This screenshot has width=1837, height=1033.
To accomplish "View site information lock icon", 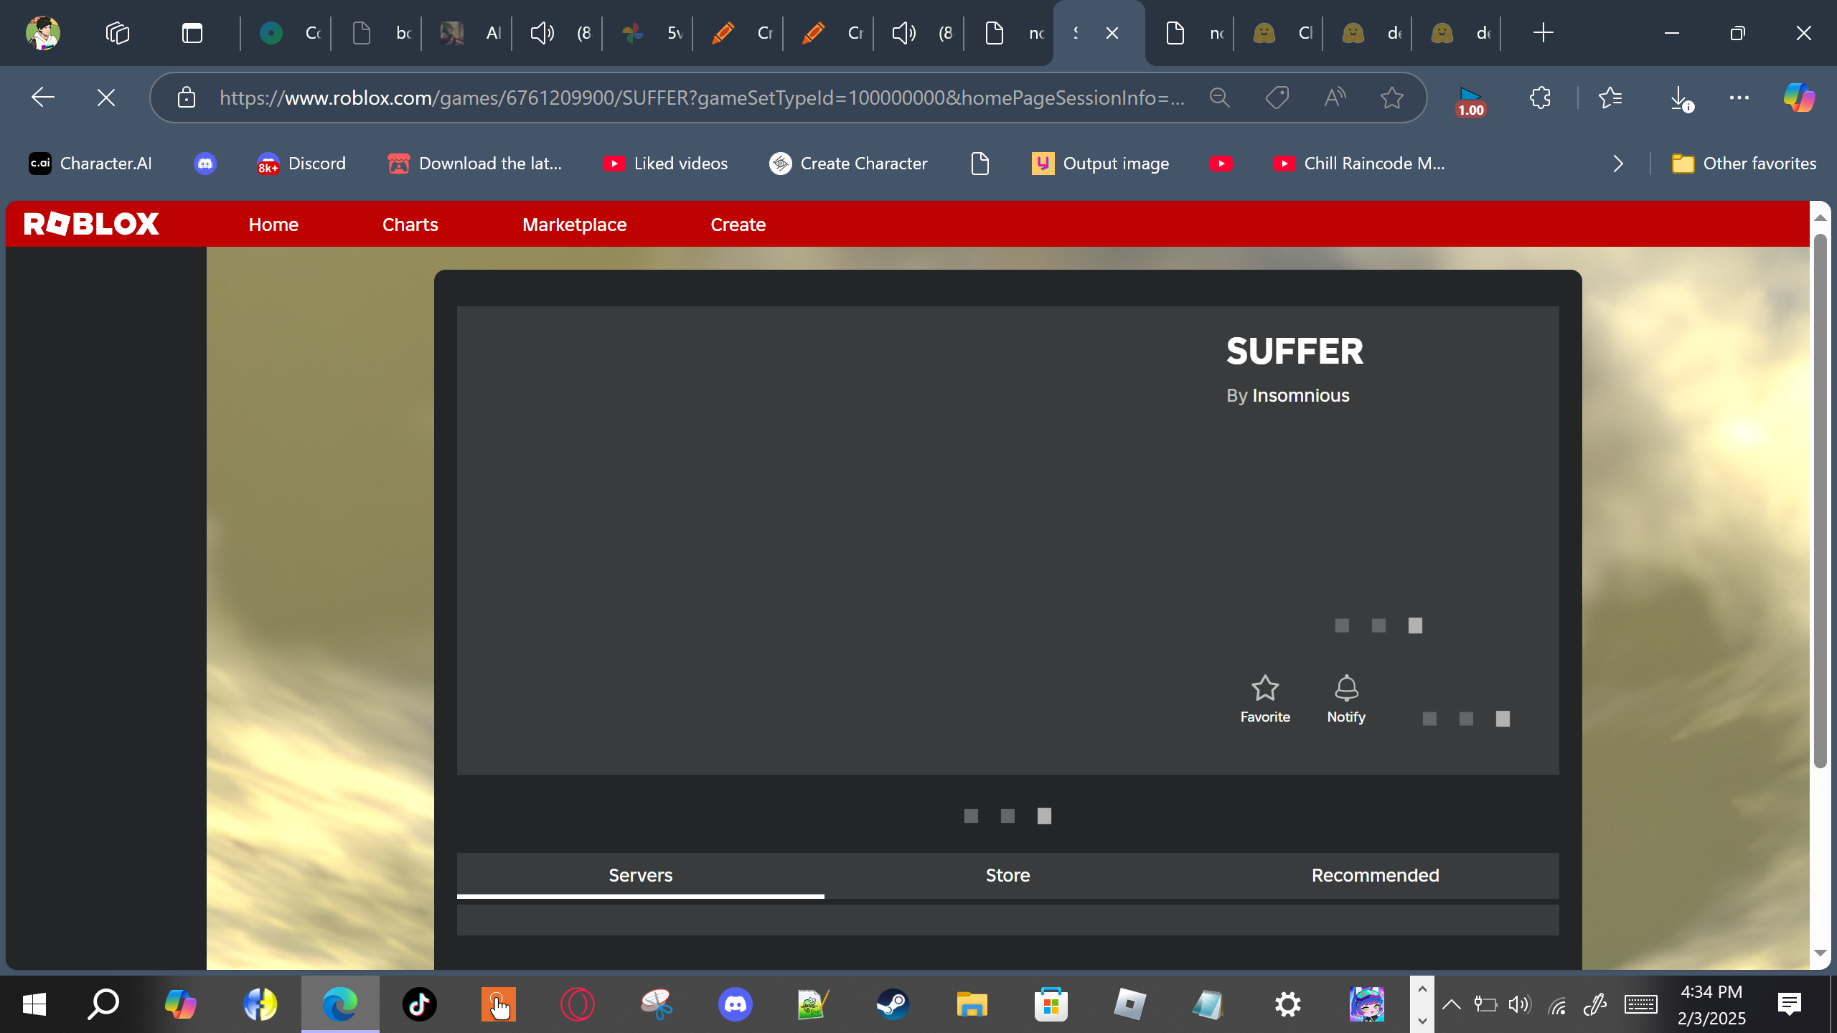I will pos(187,98).
